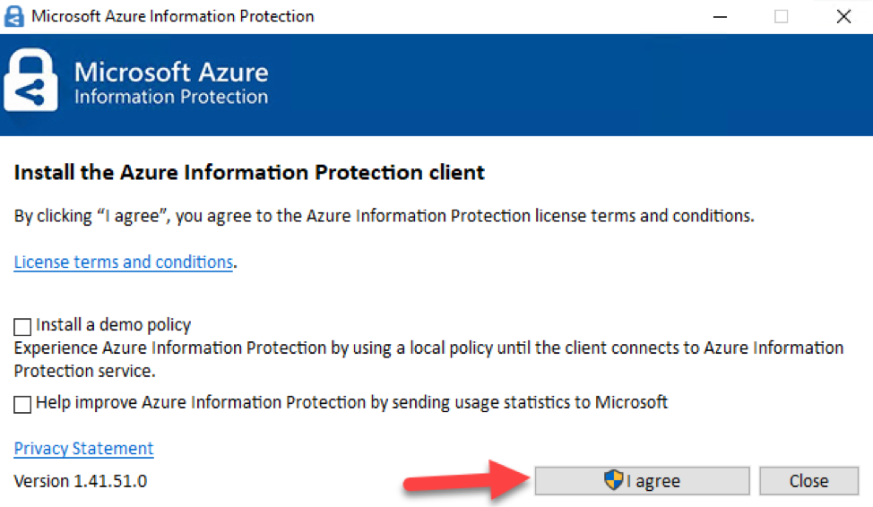Click the window title bar text

point(173,16)
